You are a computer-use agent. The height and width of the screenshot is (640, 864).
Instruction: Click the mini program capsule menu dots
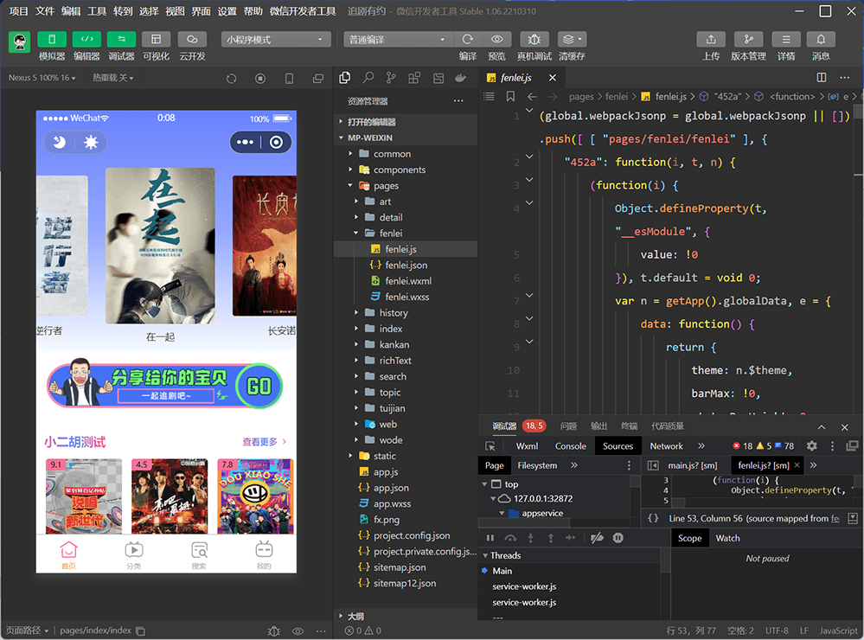pyautogui.click(x=246, y=142)
